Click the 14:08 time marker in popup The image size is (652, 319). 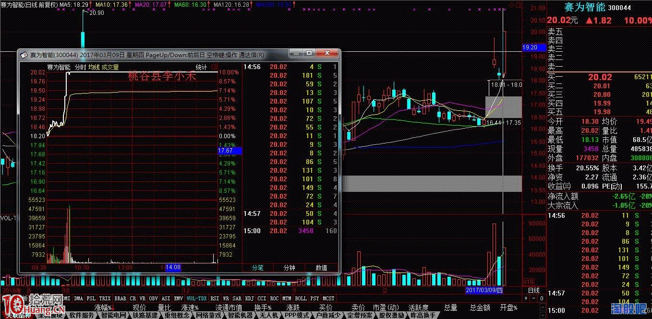coord(173,268)
